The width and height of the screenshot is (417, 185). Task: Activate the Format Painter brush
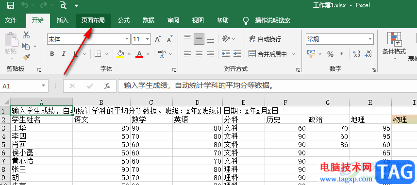coord(26,57)
